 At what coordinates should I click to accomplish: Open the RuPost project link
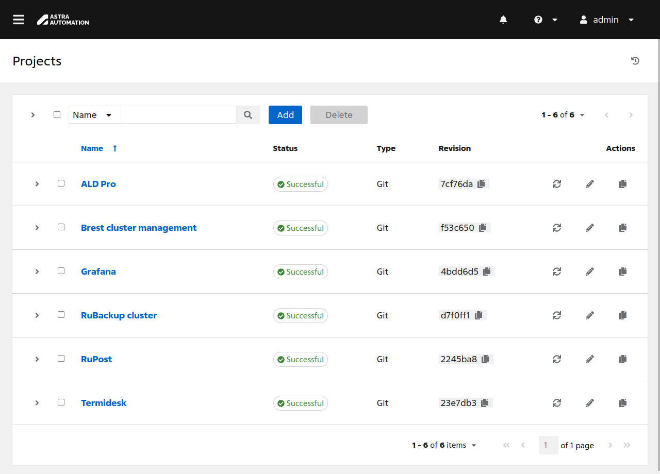pyautogui.click(x=96, y=359)
